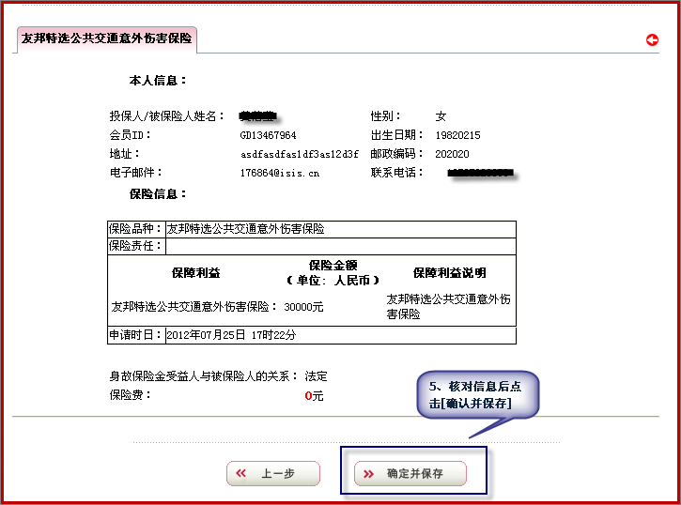Click the red back arrow icon
The height and width of the screenshot is (505, 681).
(x=652, y=40)
